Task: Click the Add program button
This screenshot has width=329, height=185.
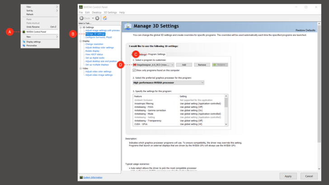Action: click(x=184, y=65)
